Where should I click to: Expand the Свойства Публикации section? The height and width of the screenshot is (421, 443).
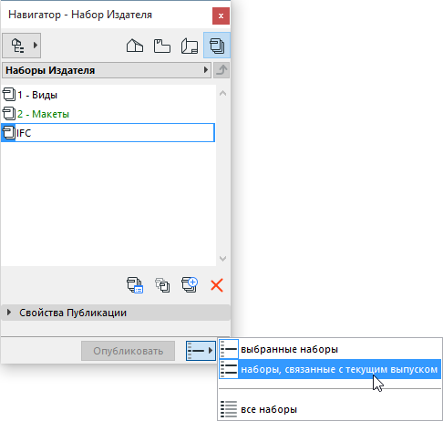[115, 313]
